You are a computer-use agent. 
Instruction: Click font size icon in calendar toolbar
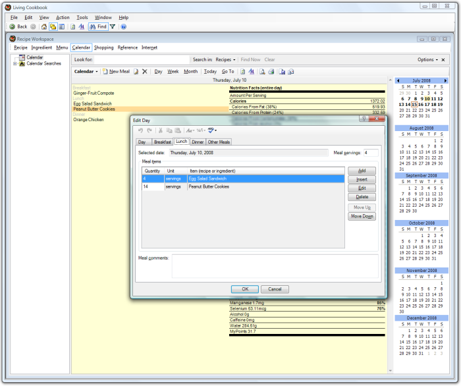pos(252,71)
